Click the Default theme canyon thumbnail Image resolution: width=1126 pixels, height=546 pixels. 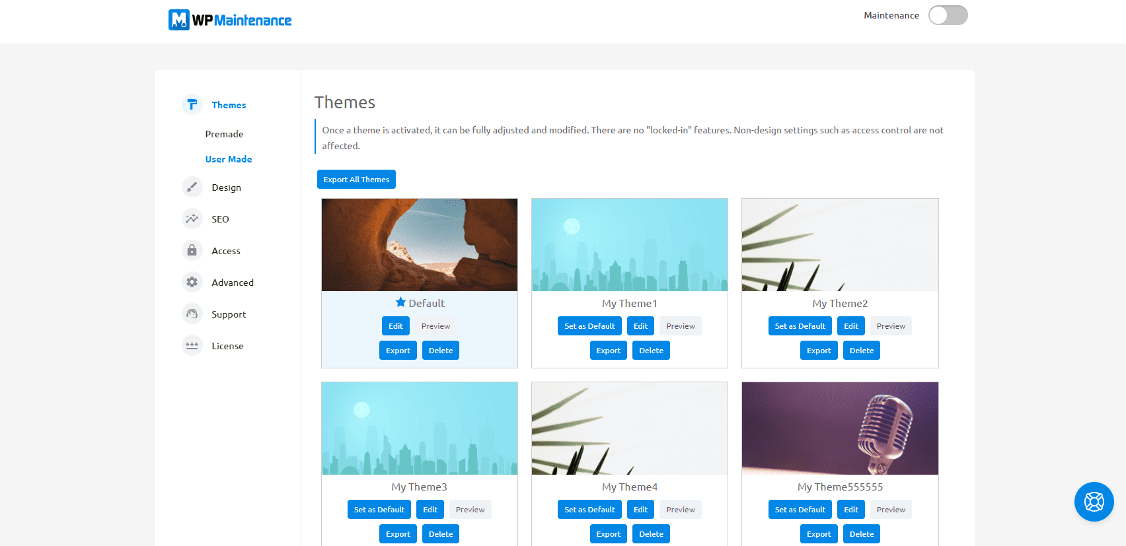420,245
